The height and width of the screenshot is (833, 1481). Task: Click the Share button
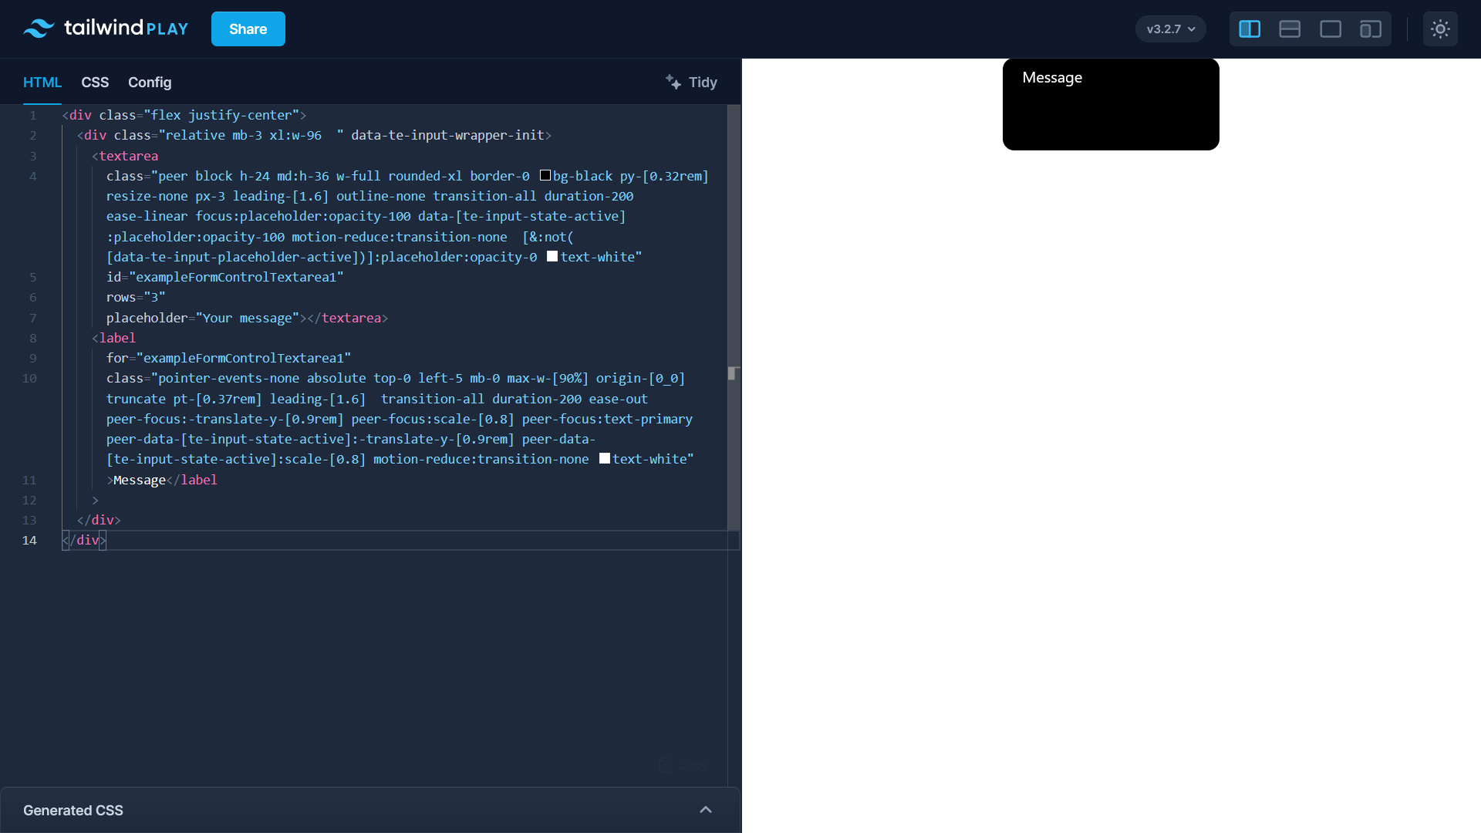(x=248, y=29)
